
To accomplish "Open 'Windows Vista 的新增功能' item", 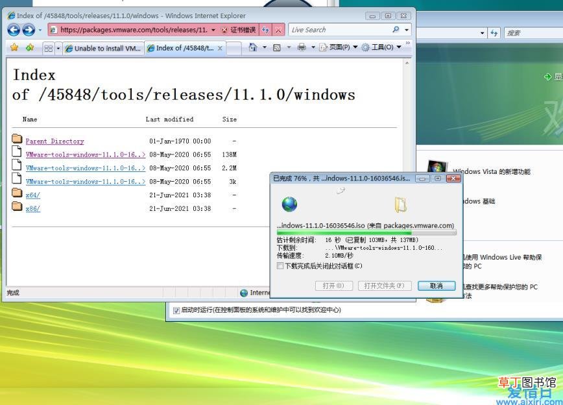I will tap(491, 171).
